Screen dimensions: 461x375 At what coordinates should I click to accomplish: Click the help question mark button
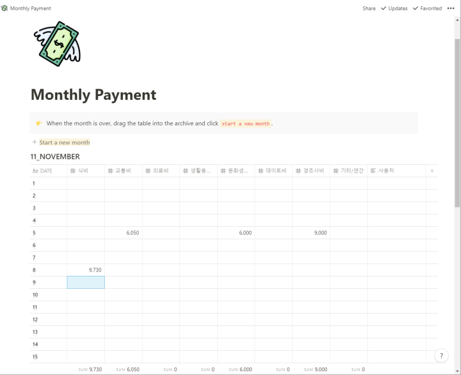pyautogui.click(x=441, y=356)
